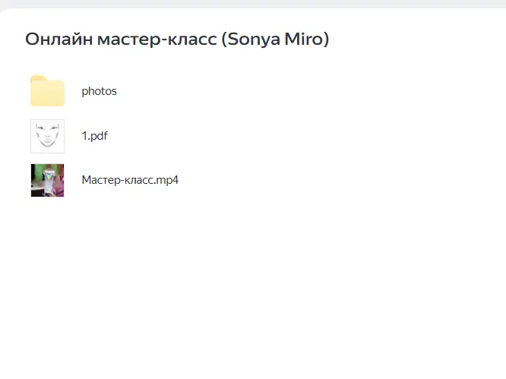506x379 pixels.
Task: Click the name Miro in the heading
Action: coord(308,39)
